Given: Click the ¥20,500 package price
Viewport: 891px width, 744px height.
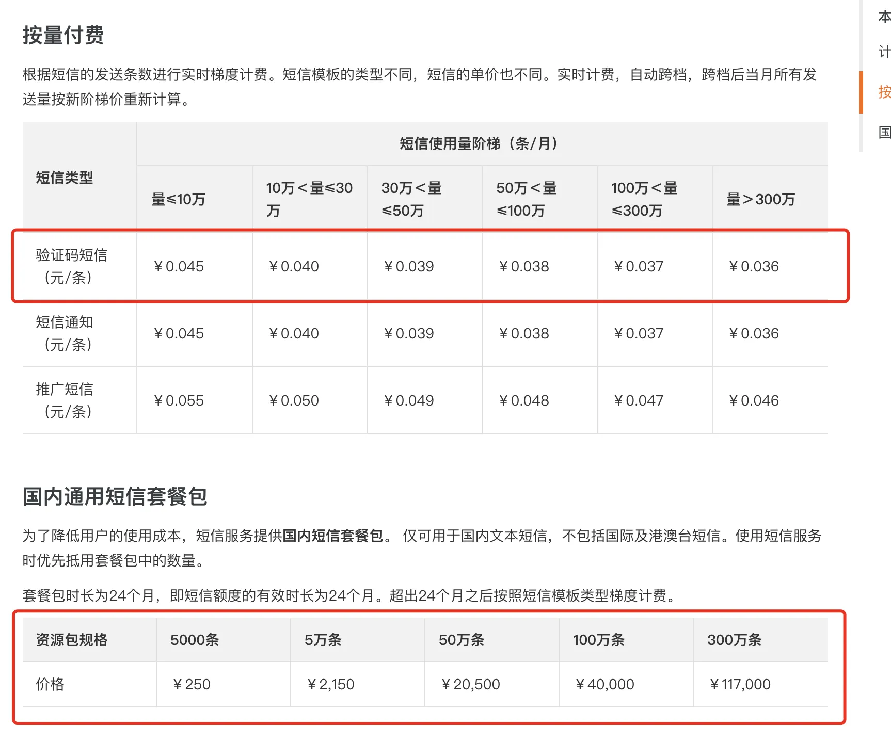Looking at the screenshot, I should point(470,684).
